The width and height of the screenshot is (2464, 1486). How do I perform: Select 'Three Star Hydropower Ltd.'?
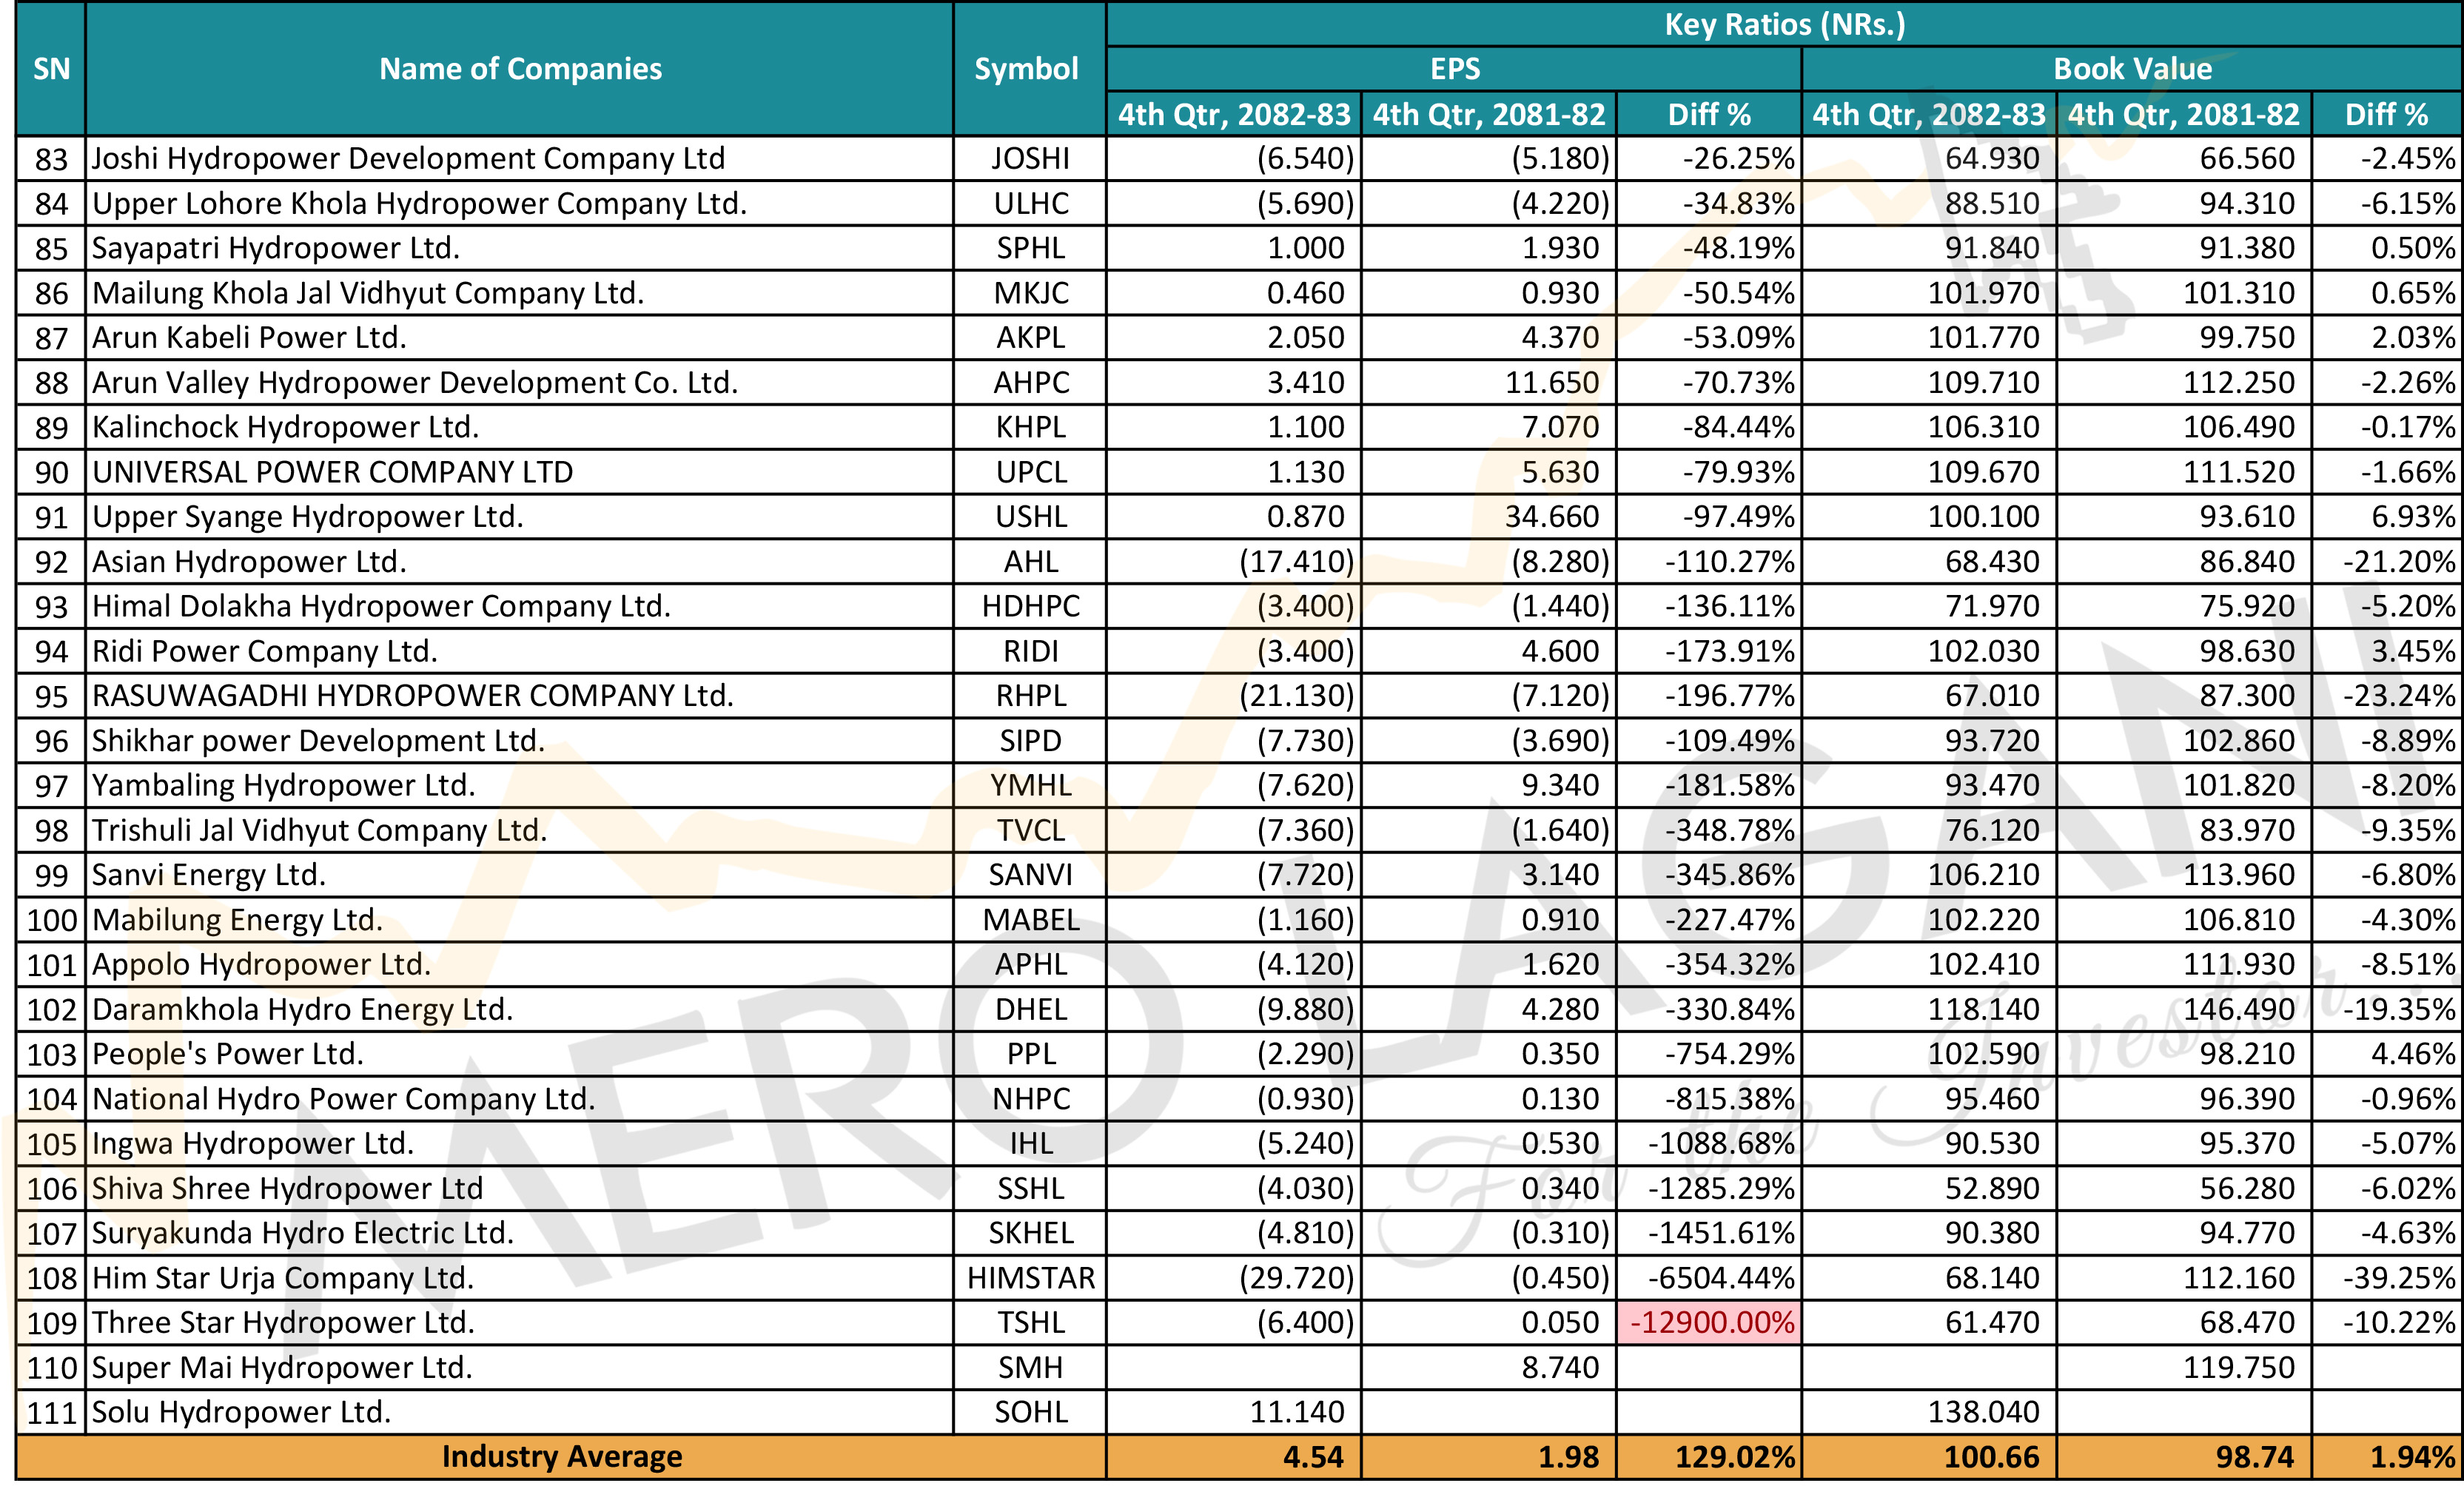click(x=283, y=1322)
